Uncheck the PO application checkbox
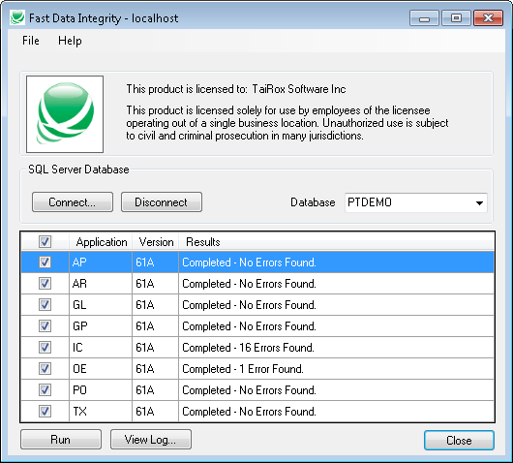This screenshot has width=513, height=463. tap(45, 389)
